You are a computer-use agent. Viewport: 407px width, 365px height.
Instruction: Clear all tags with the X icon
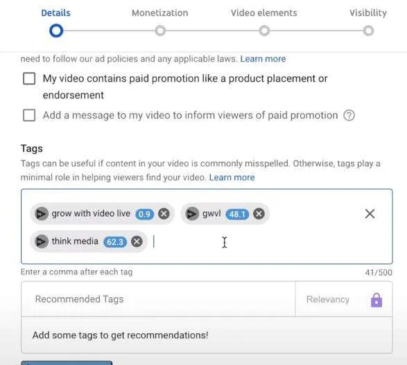(x=370, y=214)
